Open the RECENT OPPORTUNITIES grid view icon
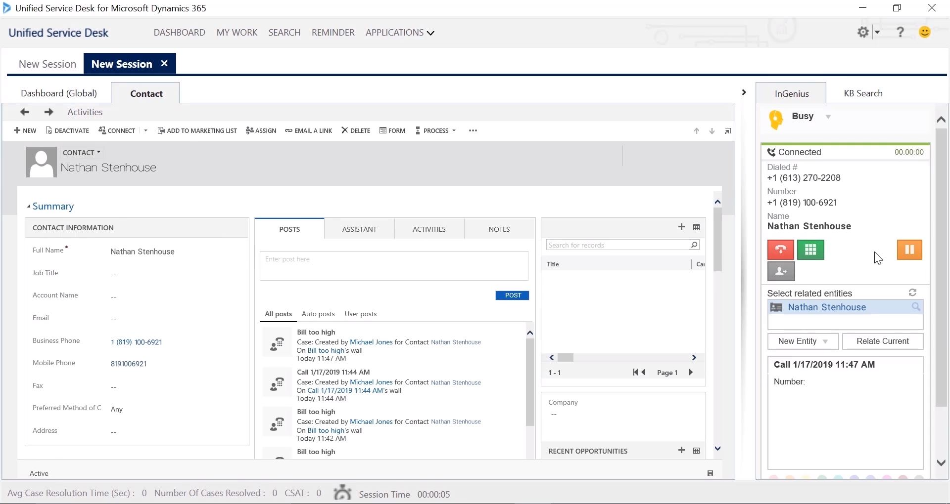 697,451
